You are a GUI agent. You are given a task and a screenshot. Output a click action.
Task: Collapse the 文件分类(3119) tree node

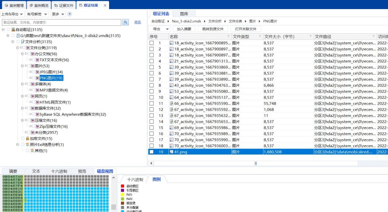coord(17,48)
